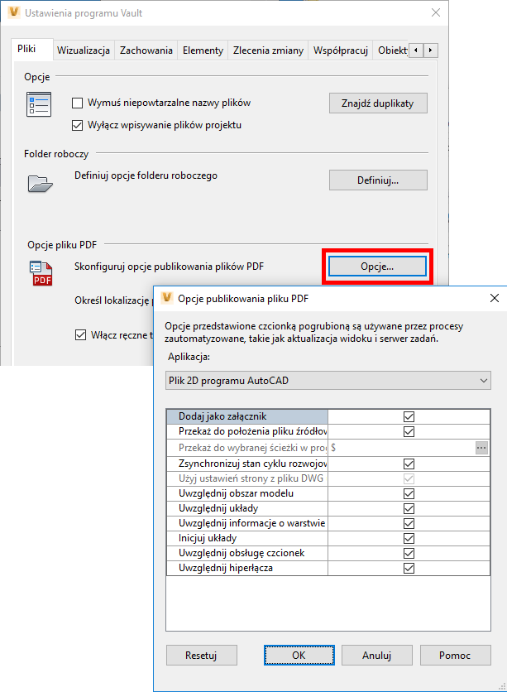Click the Resetuj button
Screen dimensions: 507x692
click(x=201, y=656)
